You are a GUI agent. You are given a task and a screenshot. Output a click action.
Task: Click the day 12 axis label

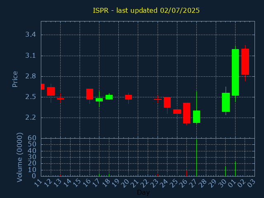tap(48, 183)
